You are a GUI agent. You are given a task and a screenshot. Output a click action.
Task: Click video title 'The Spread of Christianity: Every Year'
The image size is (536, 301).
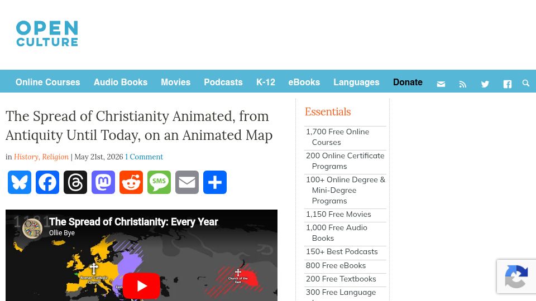click(x=133, y=222)
